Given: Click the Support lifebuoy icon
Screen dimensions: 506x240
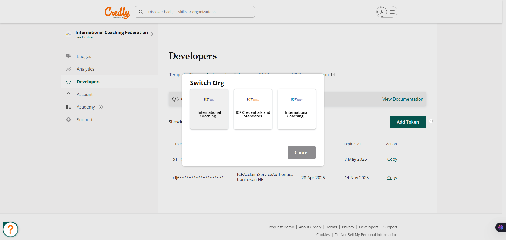Looking at the screenshot, I should [x=69, y=120].
